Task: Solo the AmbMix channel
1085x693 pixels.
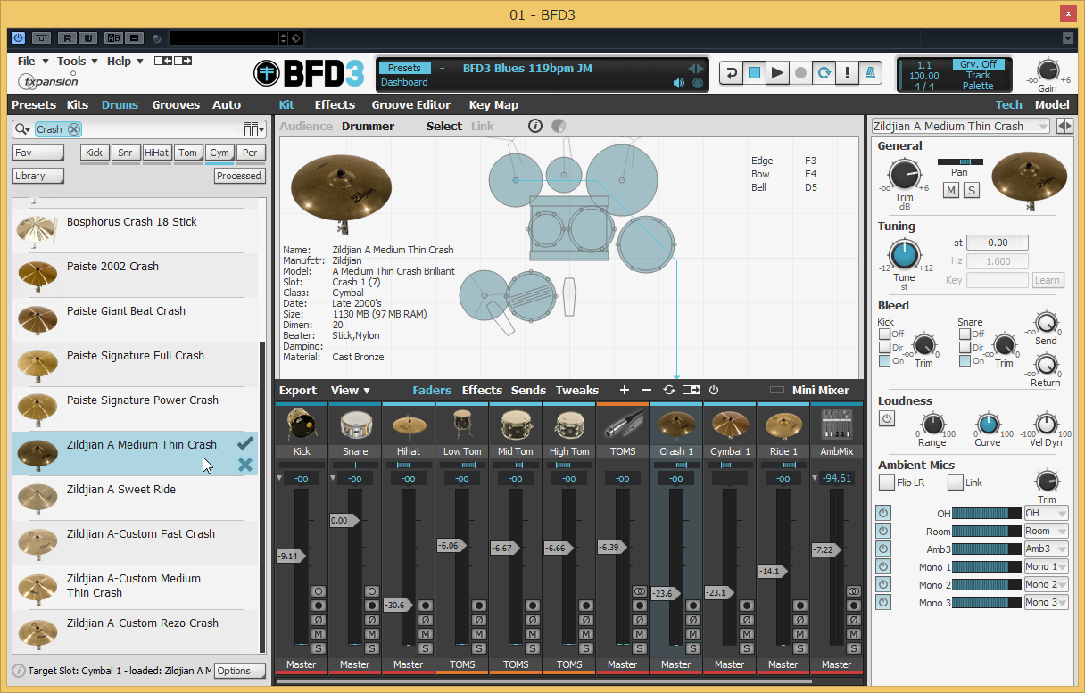Action: click(853, 648)
